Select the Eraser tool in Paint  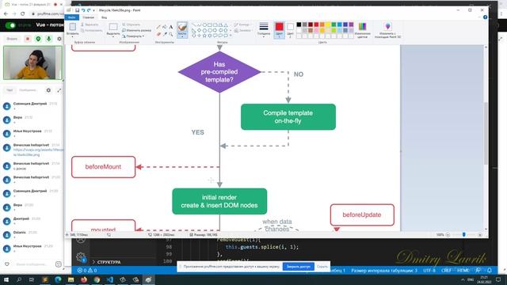tap(158, 34)
